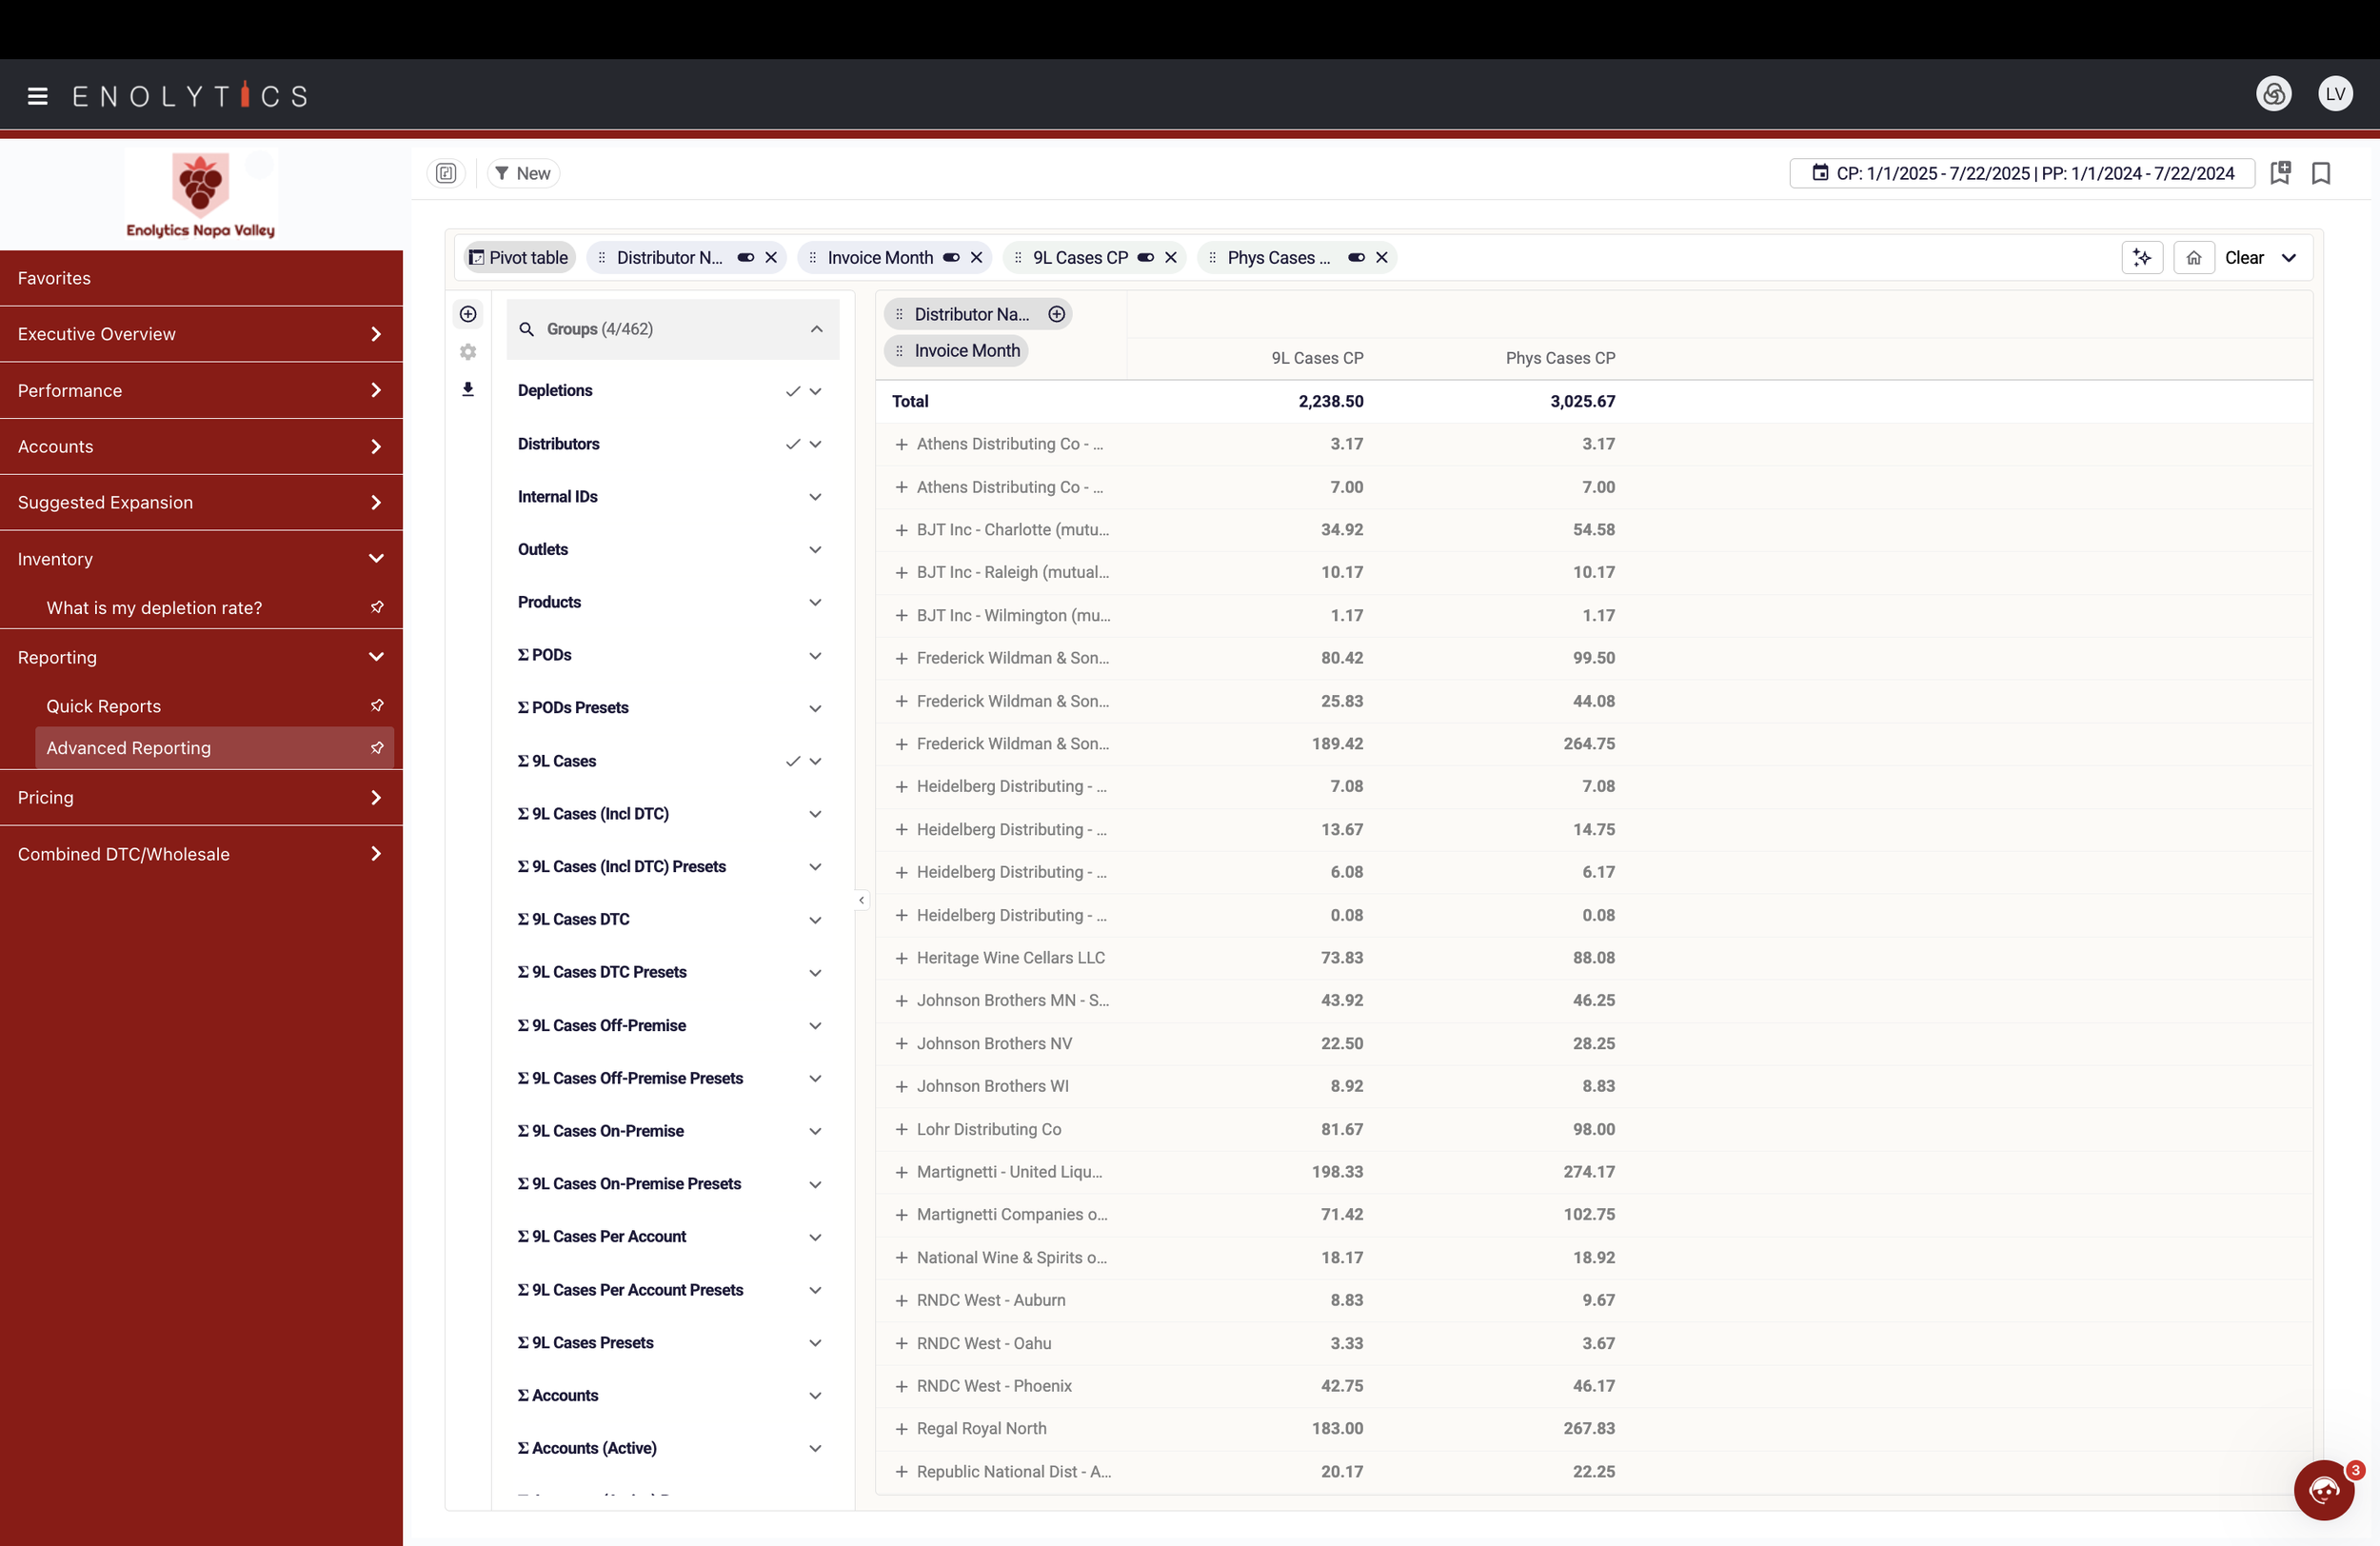This screenshot has height=1546, width=2380.
Task: Click the add bookmark icon
Action: click(2280, 173)
